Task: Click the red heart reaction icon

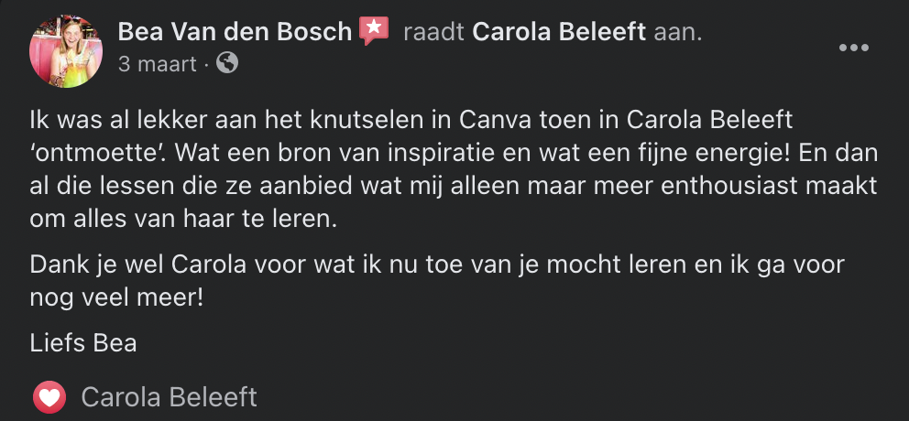Action: pyautogui.click(x=49, y=397)
